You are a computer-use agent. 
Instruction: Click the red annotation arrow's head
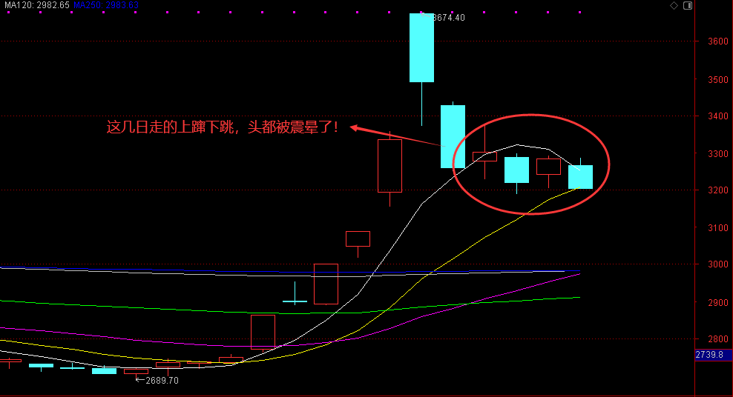click(x=354, y=127)
